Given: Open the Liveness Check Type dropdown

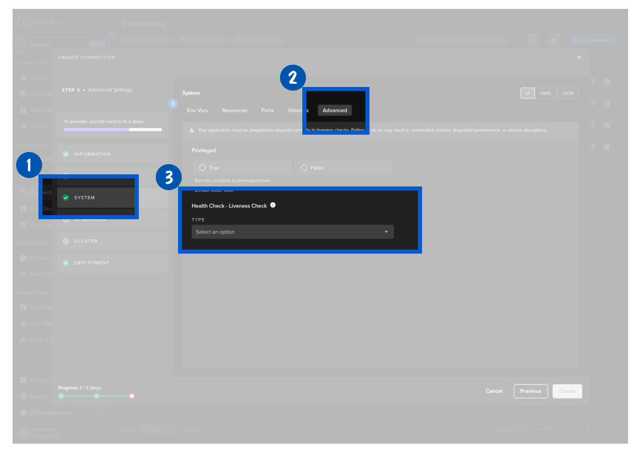Looking at the screenshot, I should (292, 232).
